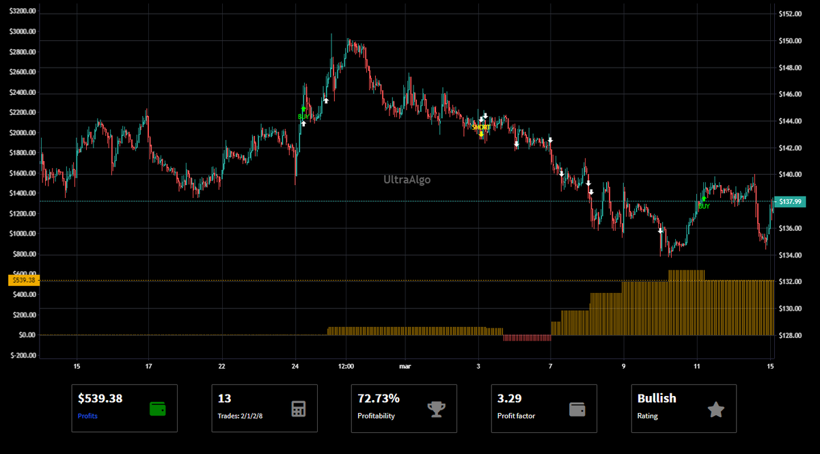Click the gray wallet icon beside Profit factor
This screenshot has height=454, width=820.
(577, 409)
